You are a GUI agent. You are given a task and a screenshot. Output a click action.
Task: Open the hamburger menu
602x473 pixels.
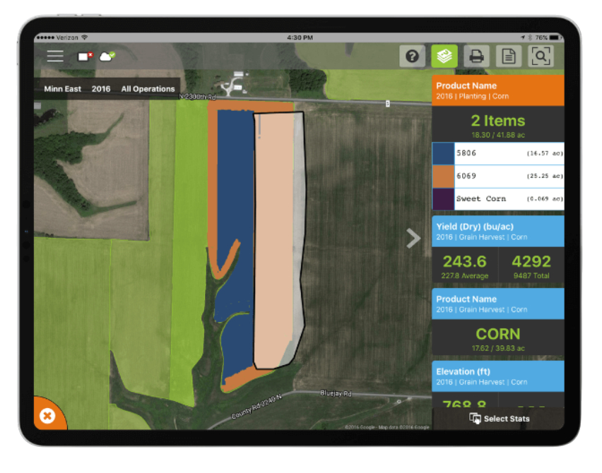pyautogui.click(x=55, y=56)
